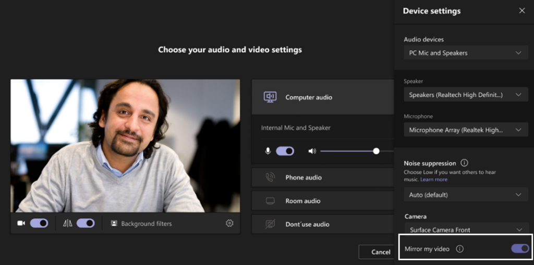Expand the Microphone Array dropdown
Viewport: 534px width, 265px height.
tap(465, 130)
